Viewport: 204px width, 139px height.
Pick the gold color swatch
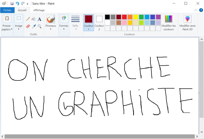(x=130, y=23)
